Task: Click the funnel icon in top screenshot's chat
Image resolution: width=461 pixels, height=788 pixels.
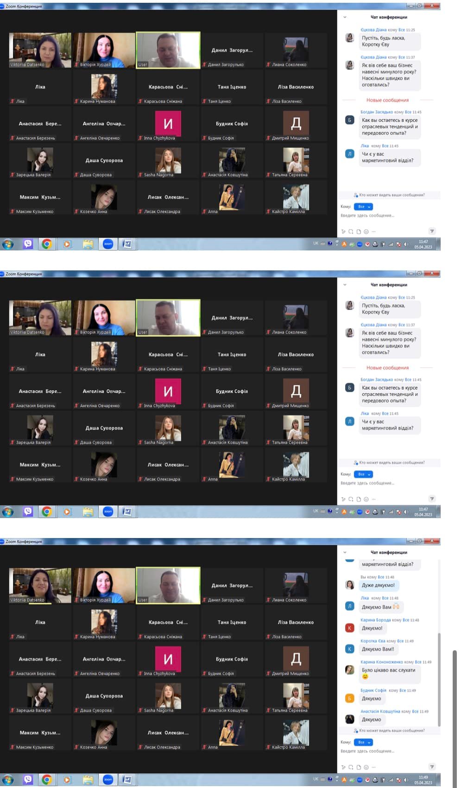Action: pos(432,231)
